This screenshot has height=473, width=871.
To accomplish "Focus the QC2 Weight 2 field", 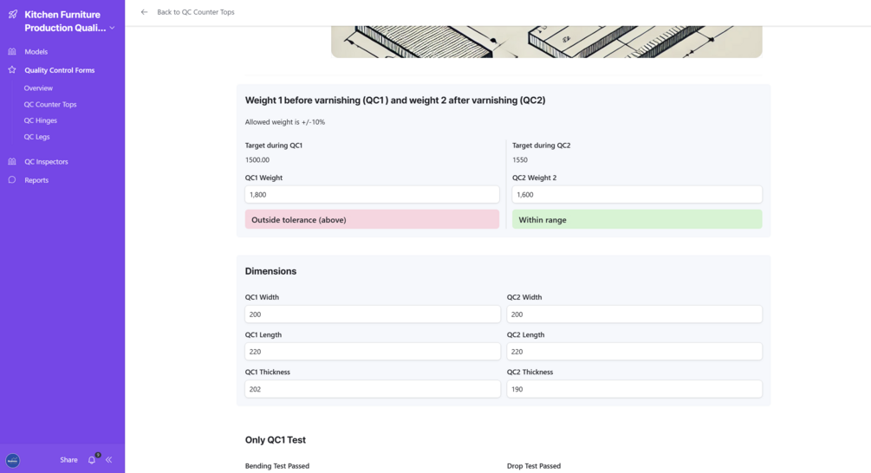I will pos(636,195).
